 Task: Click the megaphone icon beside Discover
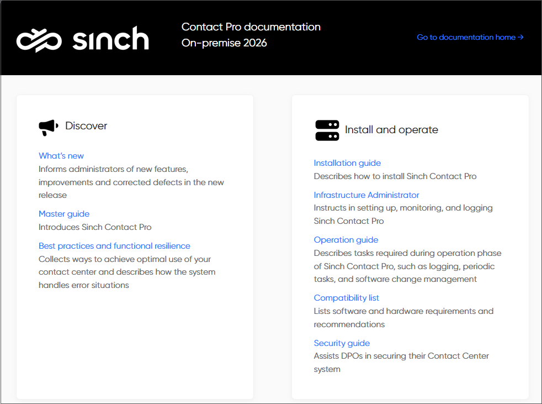[x=49, y=128]
